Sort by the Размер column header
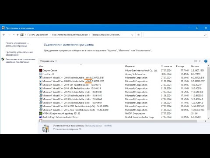Viewport: 210px width, 158px height. (182, 66)
